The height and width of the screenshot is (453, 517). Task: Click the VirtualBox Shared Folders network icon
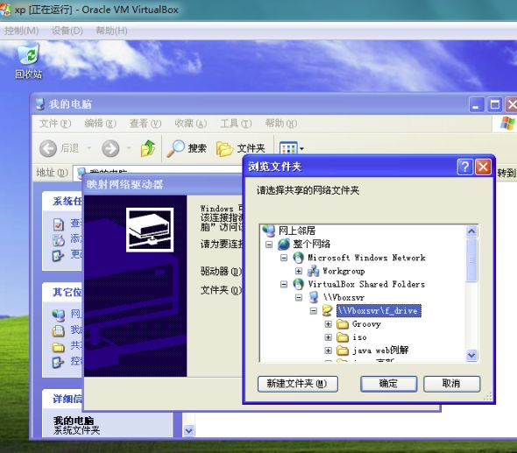point(299,284)
